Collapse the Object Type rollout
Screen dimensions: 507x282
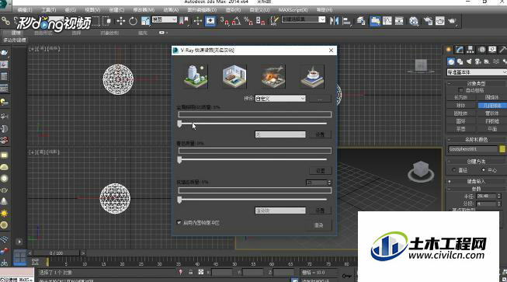(477, 83)
